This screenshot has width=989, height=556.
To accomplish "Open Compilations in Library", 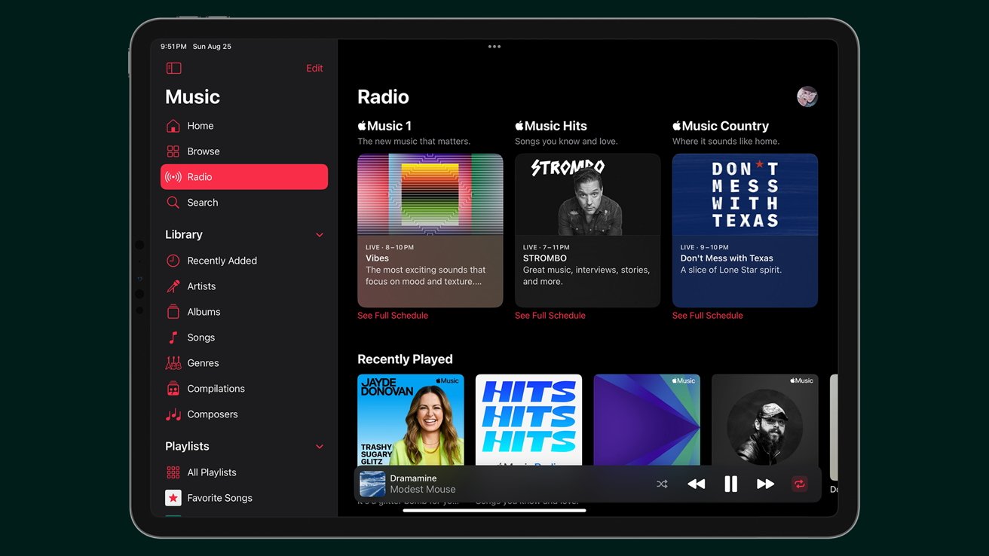I will [x=244, y=389].
